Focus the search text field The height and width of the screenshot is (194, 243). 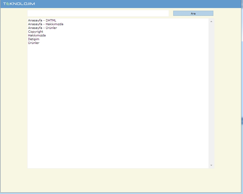tap(98, 13)
